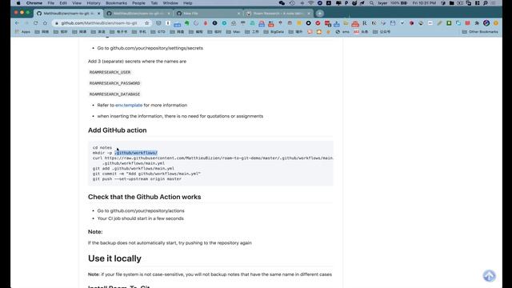Open Wi-Fi status in the menu bar
This screenshot has height=288, width=512.
click(x=310, y=3)
